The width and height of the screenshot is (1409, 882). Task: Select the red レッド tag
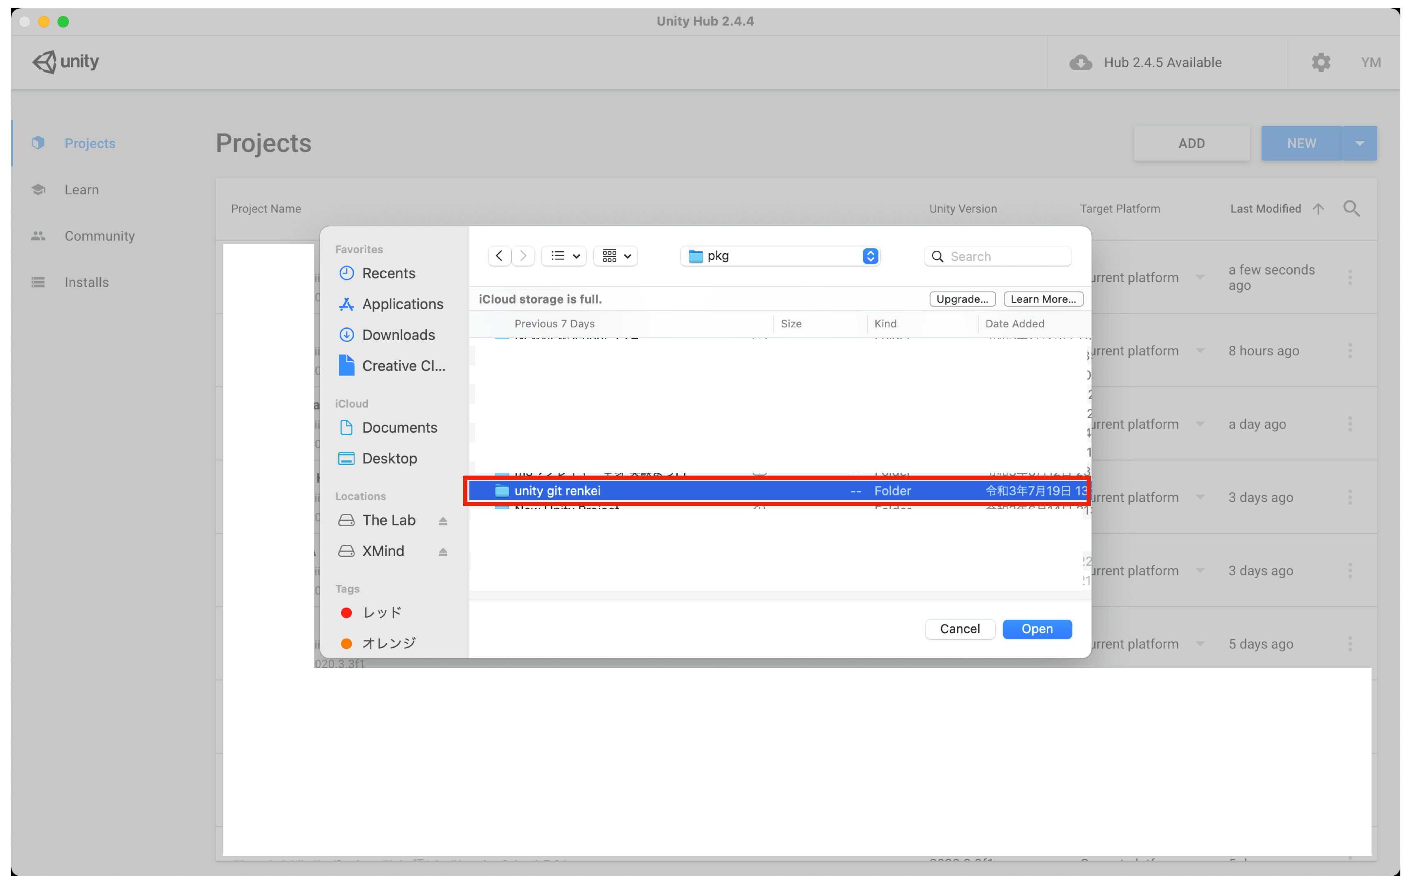point(381,613)
